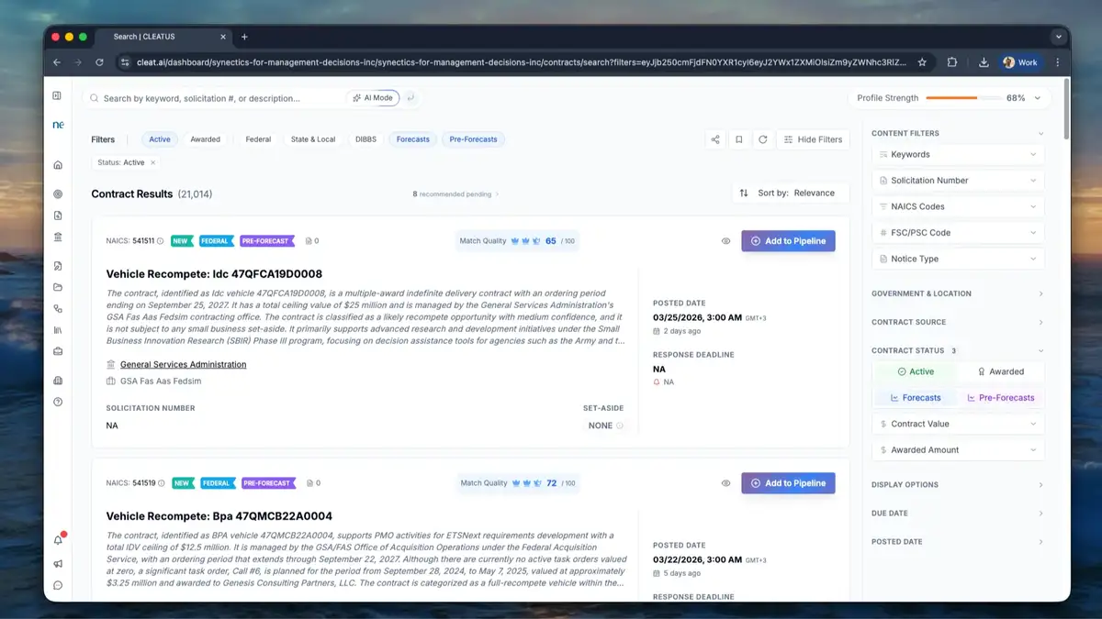Viewport: 1102px width, 619px height.
Task: Remove the Status: Active filter tag
Action: click(153, 162)
